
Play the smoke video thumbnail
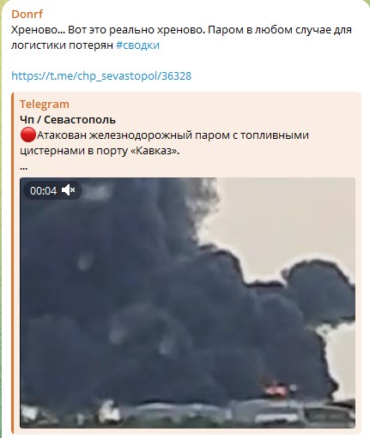(187, 303)
